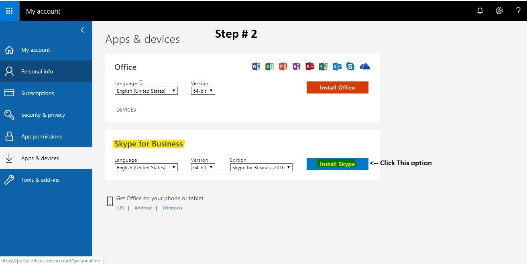Open the Language dropdown under Office
527x264 pixels.
[x=146, y=90]
